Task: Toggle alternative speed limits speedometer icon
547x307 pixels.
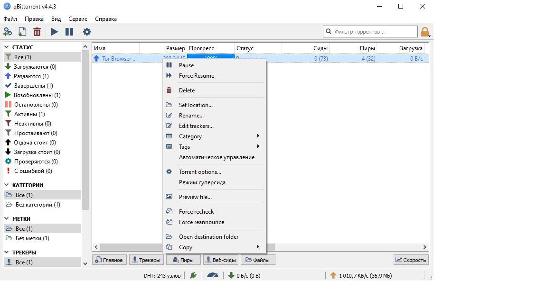Action: 213,275
